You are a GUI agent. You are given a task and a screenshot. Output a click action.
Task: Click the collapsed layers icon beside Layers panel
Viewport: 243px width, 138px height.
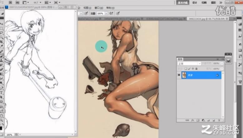coord(228,60)
